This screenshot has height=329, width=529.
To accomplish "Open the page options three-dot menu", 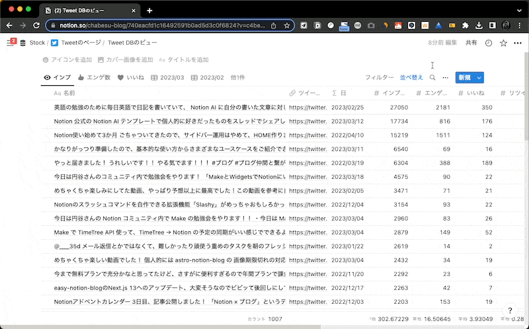I will pos(518,43).
